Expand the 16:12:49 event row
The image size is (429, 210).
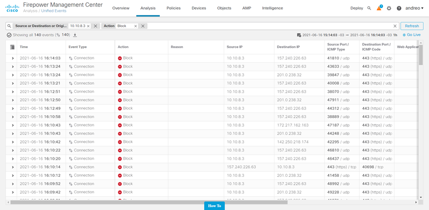12,109
